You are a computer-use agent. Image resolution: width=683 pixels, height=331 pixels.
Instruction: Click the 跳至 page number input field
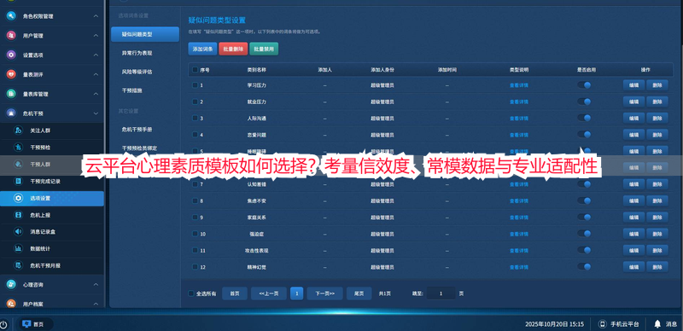(441, 293)
